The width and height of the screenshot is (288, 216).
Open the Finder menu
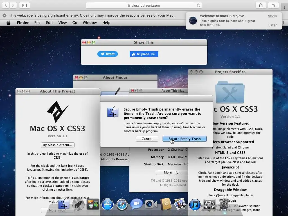tap(23, 22)
